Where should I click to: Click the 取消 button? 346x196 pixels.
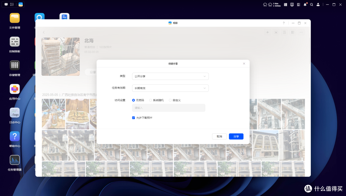(219, 137)
